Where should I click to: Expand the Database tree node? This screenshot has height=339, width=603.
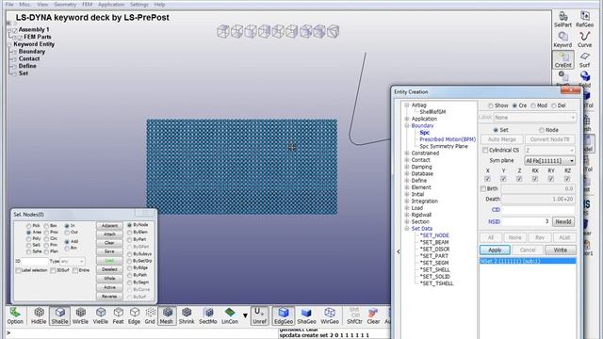[x=407, y=173]
